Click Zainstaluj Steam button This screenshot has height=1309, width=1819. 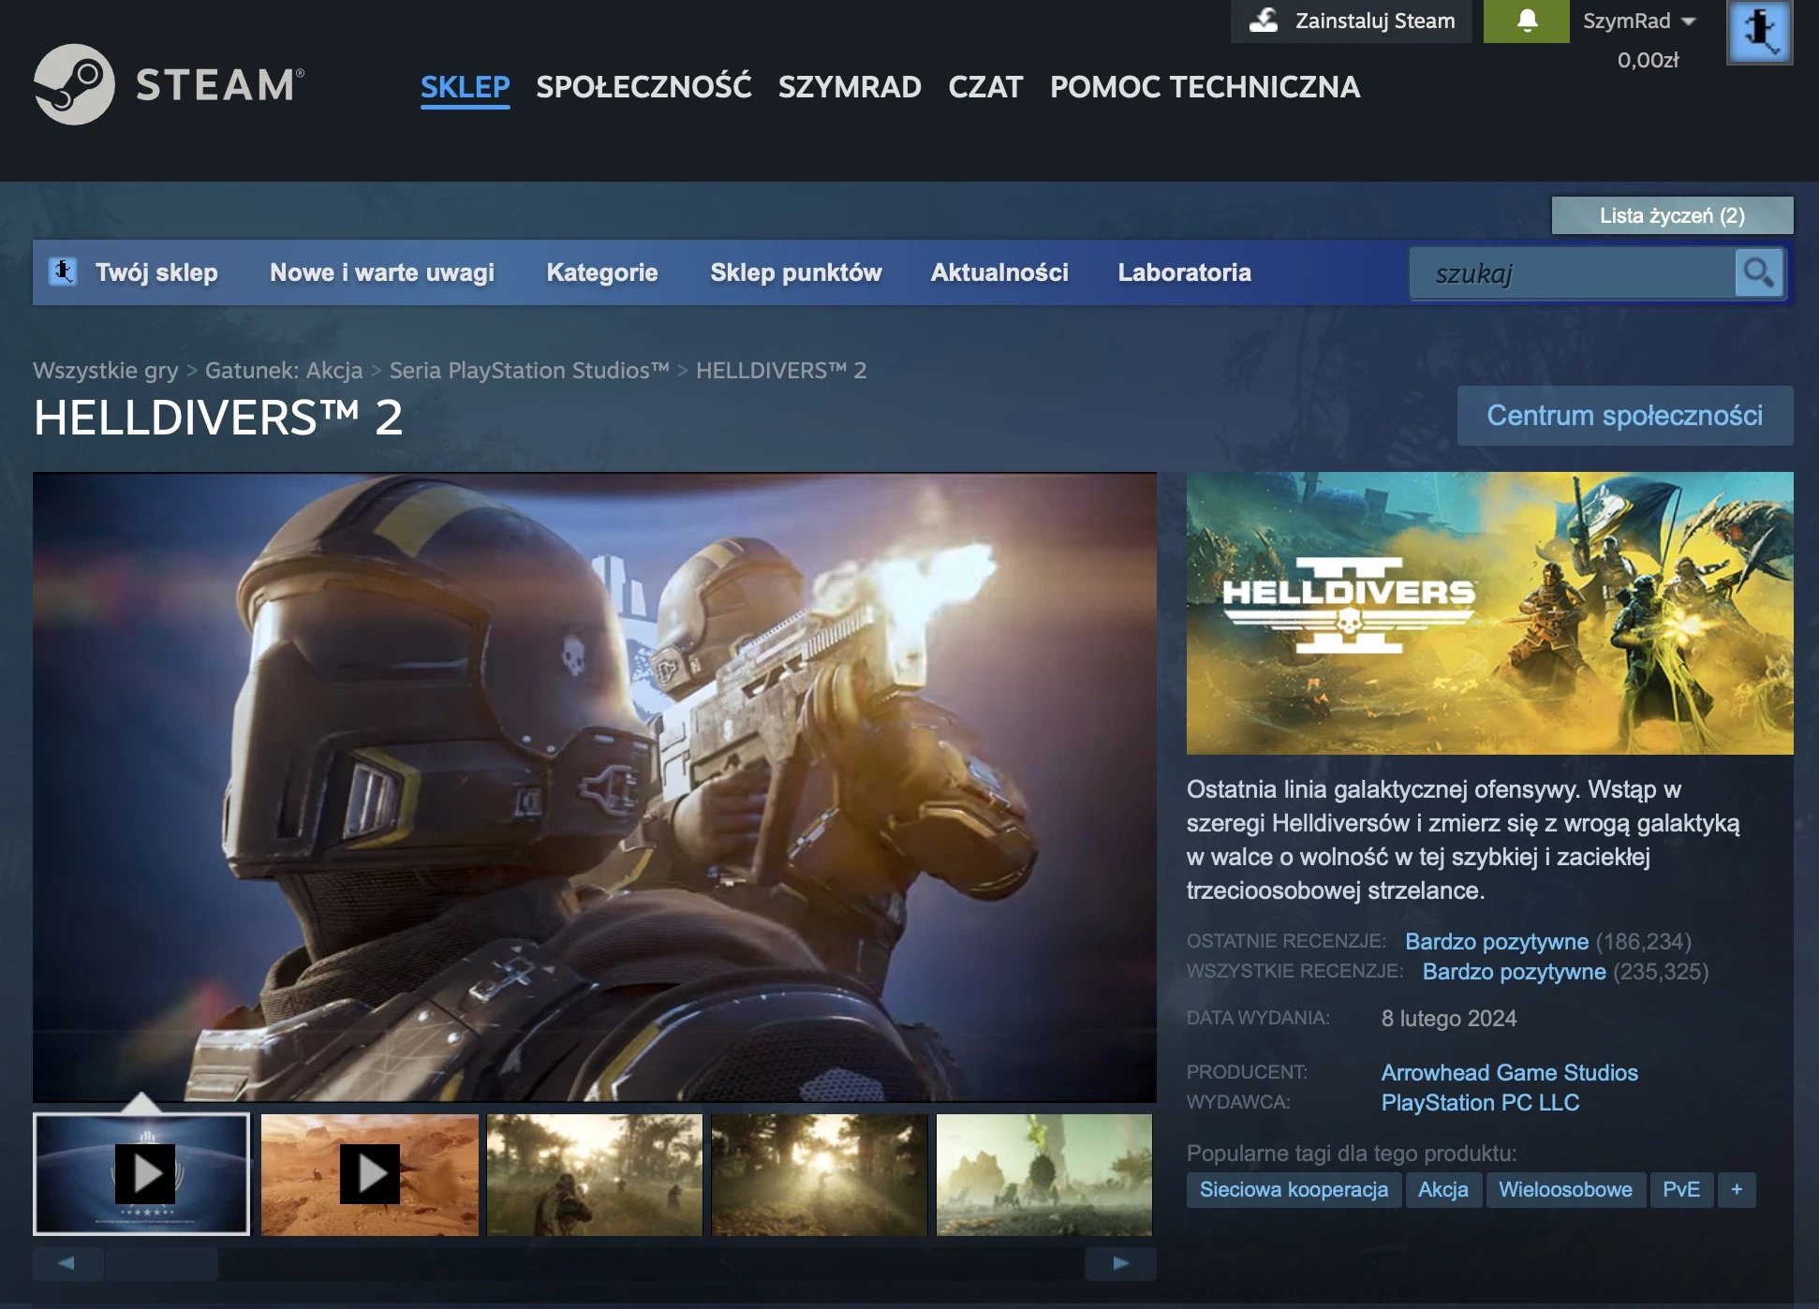pos(1352,21)
